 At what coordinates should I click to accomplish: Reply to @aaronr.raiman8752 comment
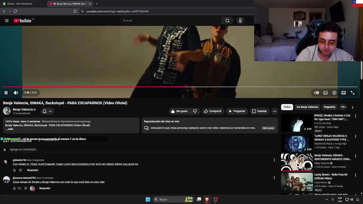[45, 188]
